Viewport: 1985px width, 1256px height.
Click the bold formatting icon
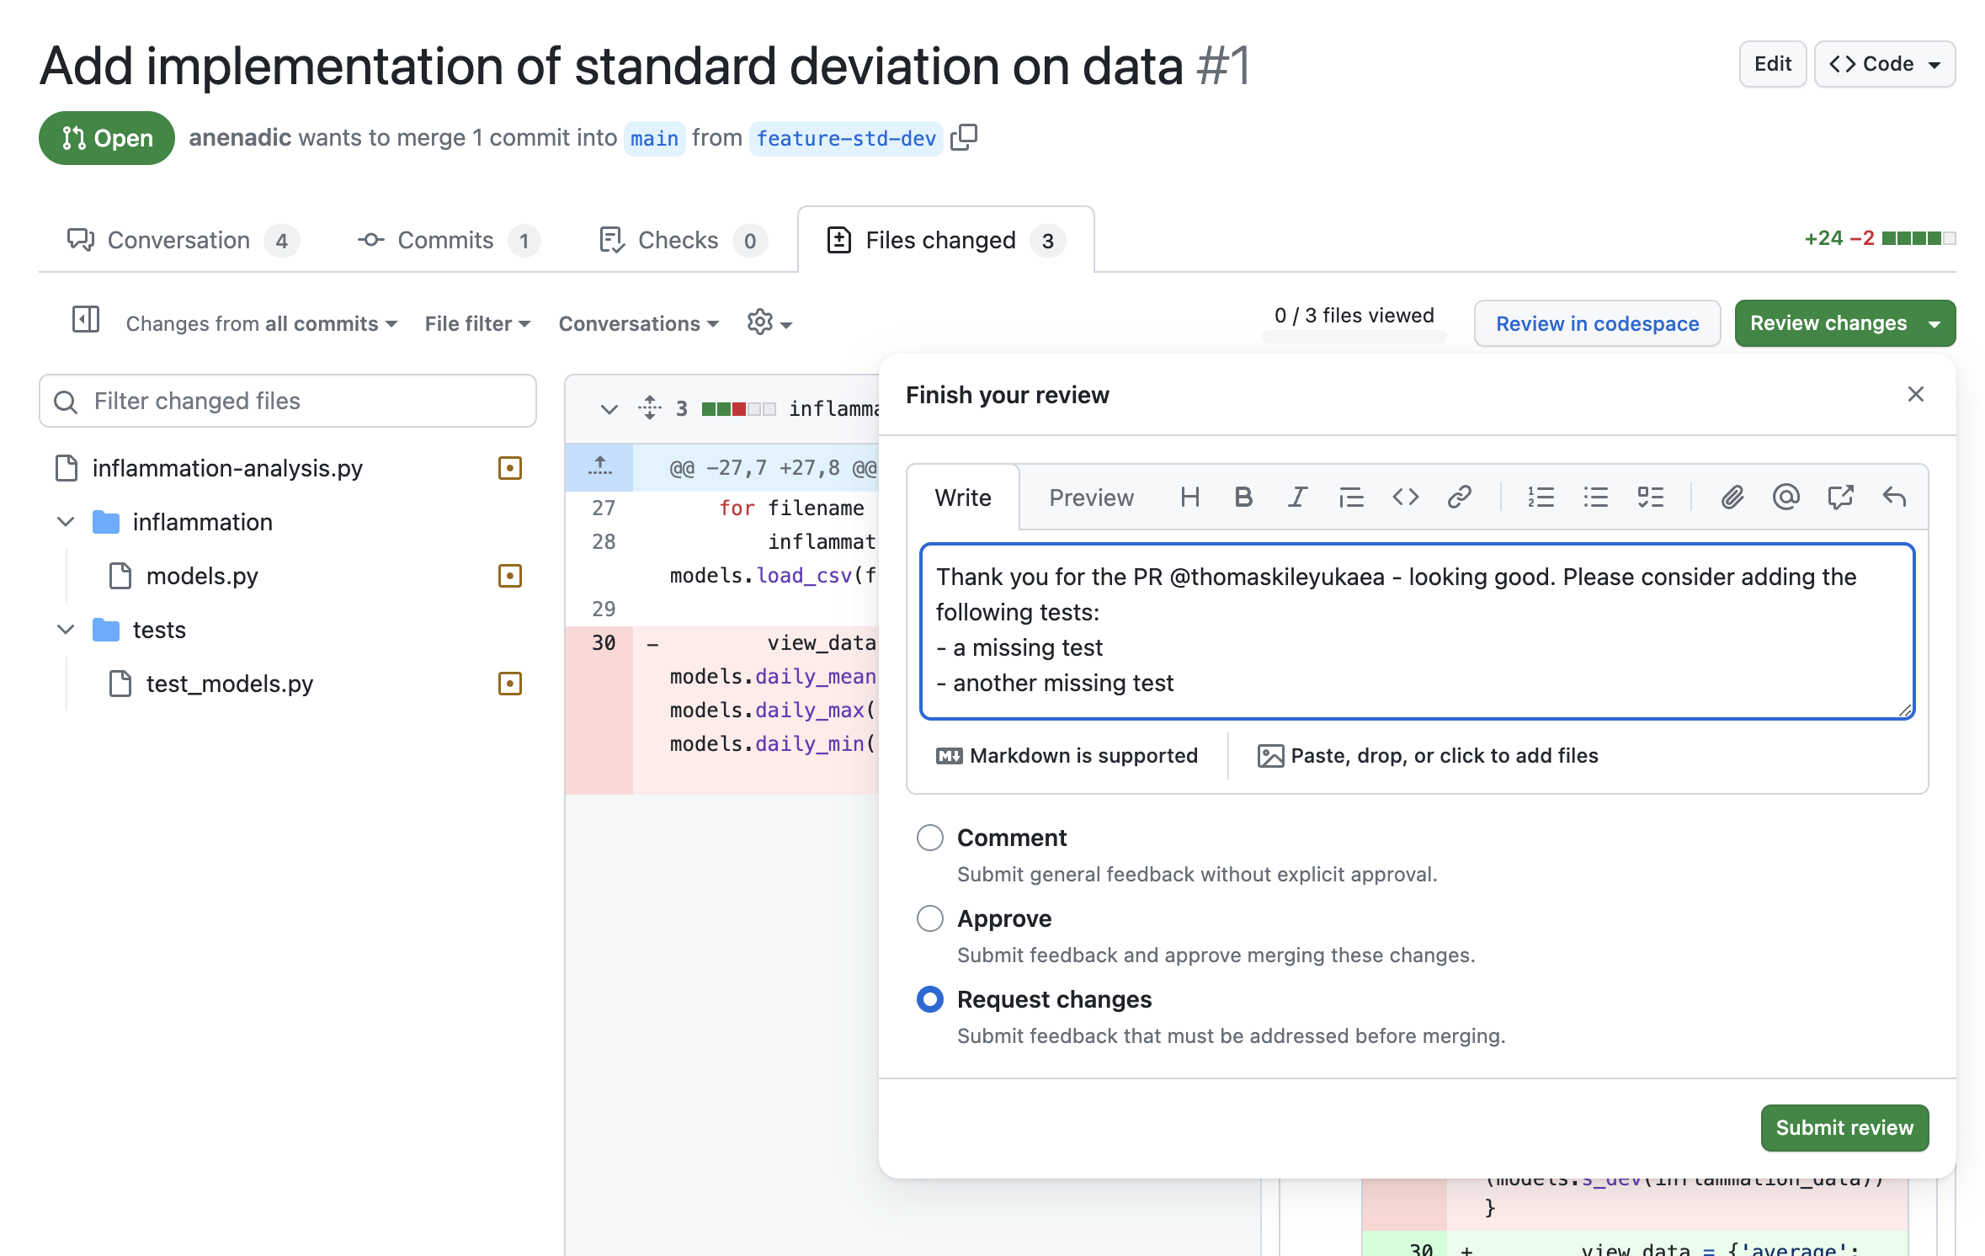1242,497
